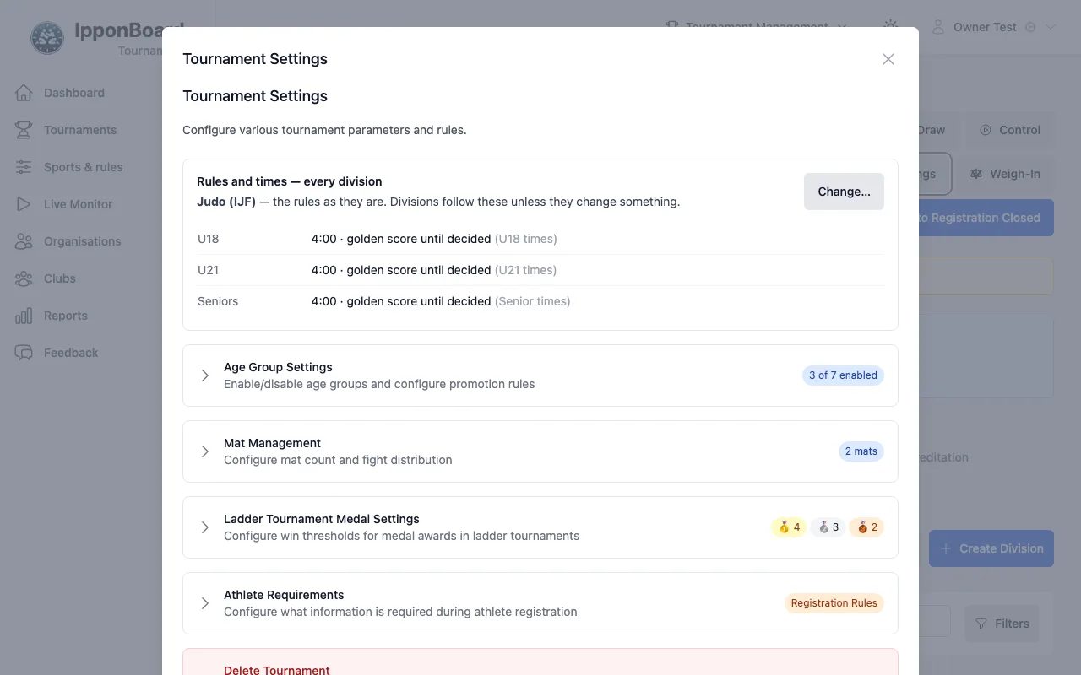Click the Seniors row label
Screen dimensions: 1081x675
(x=218, y=301)
